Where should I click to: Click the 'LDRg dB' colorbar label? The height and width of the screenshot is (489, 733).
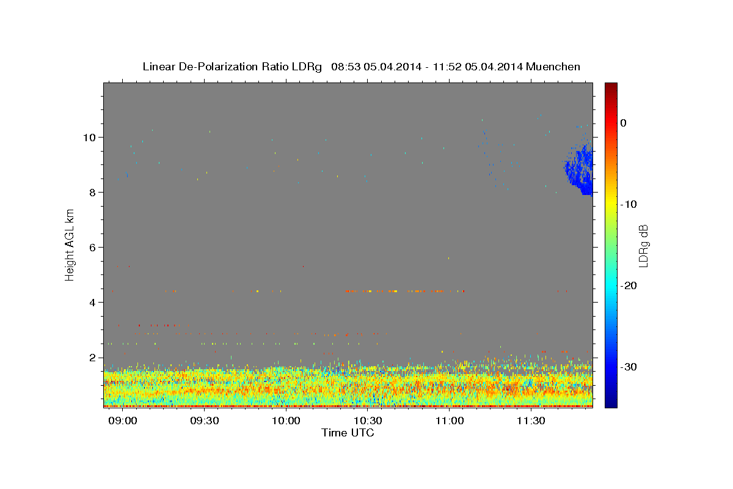tap(643, 245)
